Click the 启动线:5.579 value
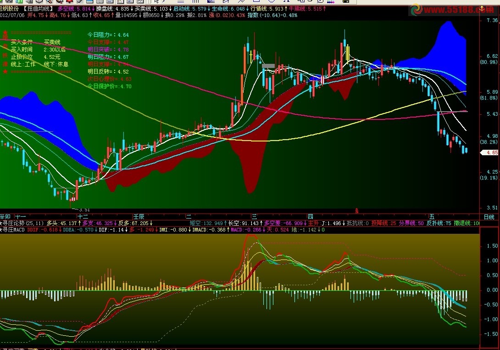The width and height of the screenshot is (500, 350). [190, 9]
